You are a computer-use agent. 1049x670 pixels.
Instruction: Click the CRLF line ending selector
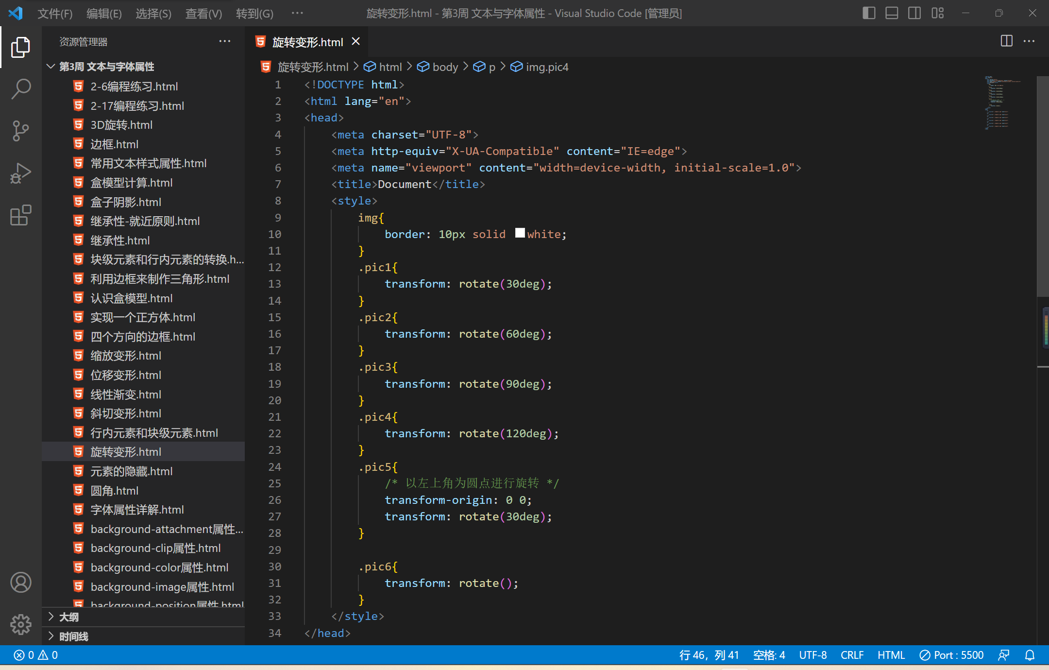(x=852, y=655)
